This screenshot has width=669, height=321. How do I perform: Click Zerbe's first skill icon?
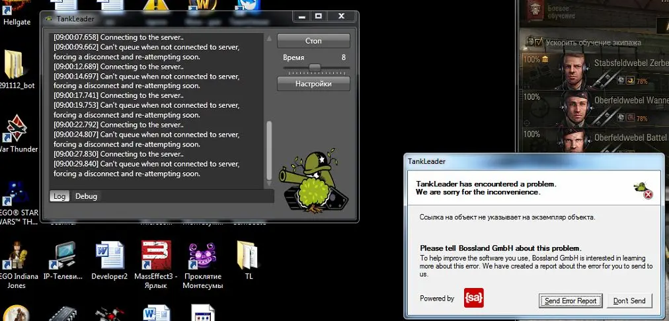click(x=621, y=80)
